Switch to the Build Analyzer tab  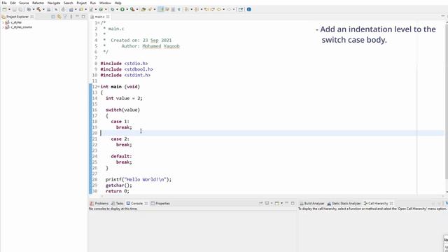[x=311, y=204]
